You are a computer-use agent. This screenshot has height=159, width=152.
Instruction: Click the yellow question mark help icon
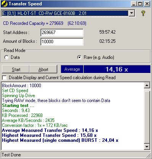[x=143, y=13]
